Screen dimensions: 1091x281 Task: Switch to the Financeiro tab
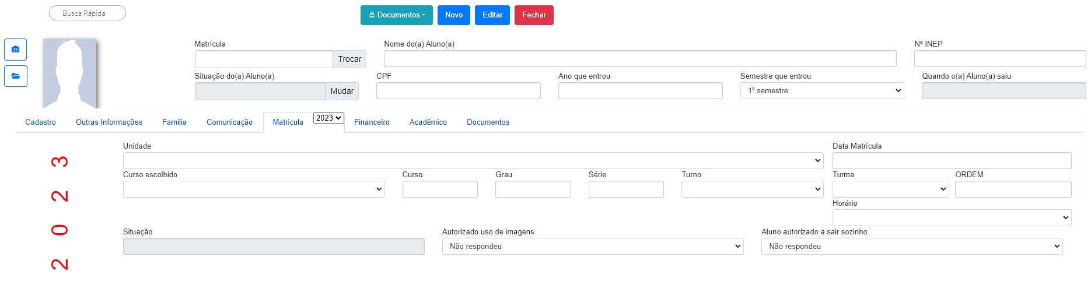[x=372, y=122]
